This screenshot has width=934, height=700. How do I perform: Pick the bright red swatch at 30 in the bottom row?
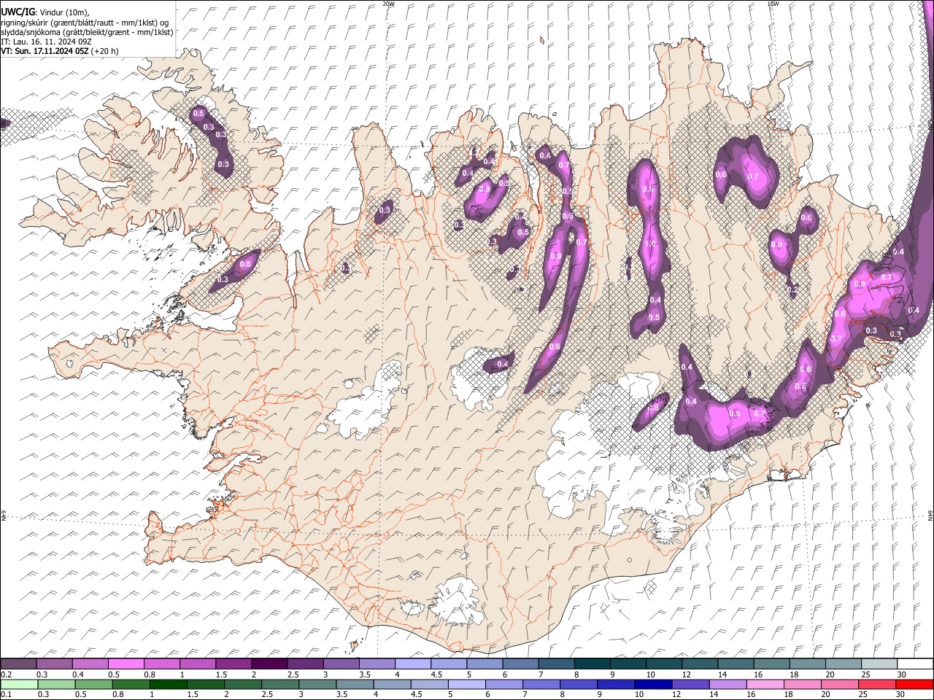tap(914, 684)
